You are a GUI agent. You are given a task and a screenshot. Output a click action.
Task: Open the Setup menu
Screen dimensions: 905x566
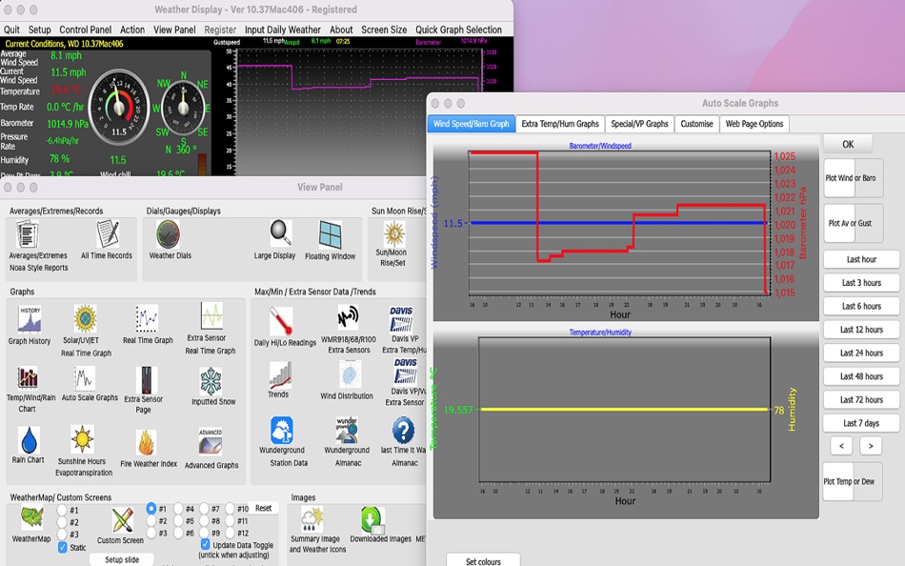coord(39,30)
